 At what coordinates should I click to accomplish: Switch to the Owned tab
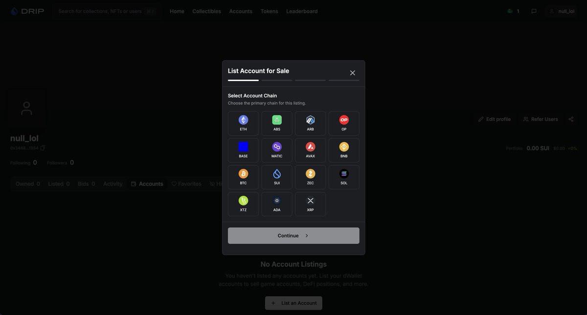(x=28, y=184)
